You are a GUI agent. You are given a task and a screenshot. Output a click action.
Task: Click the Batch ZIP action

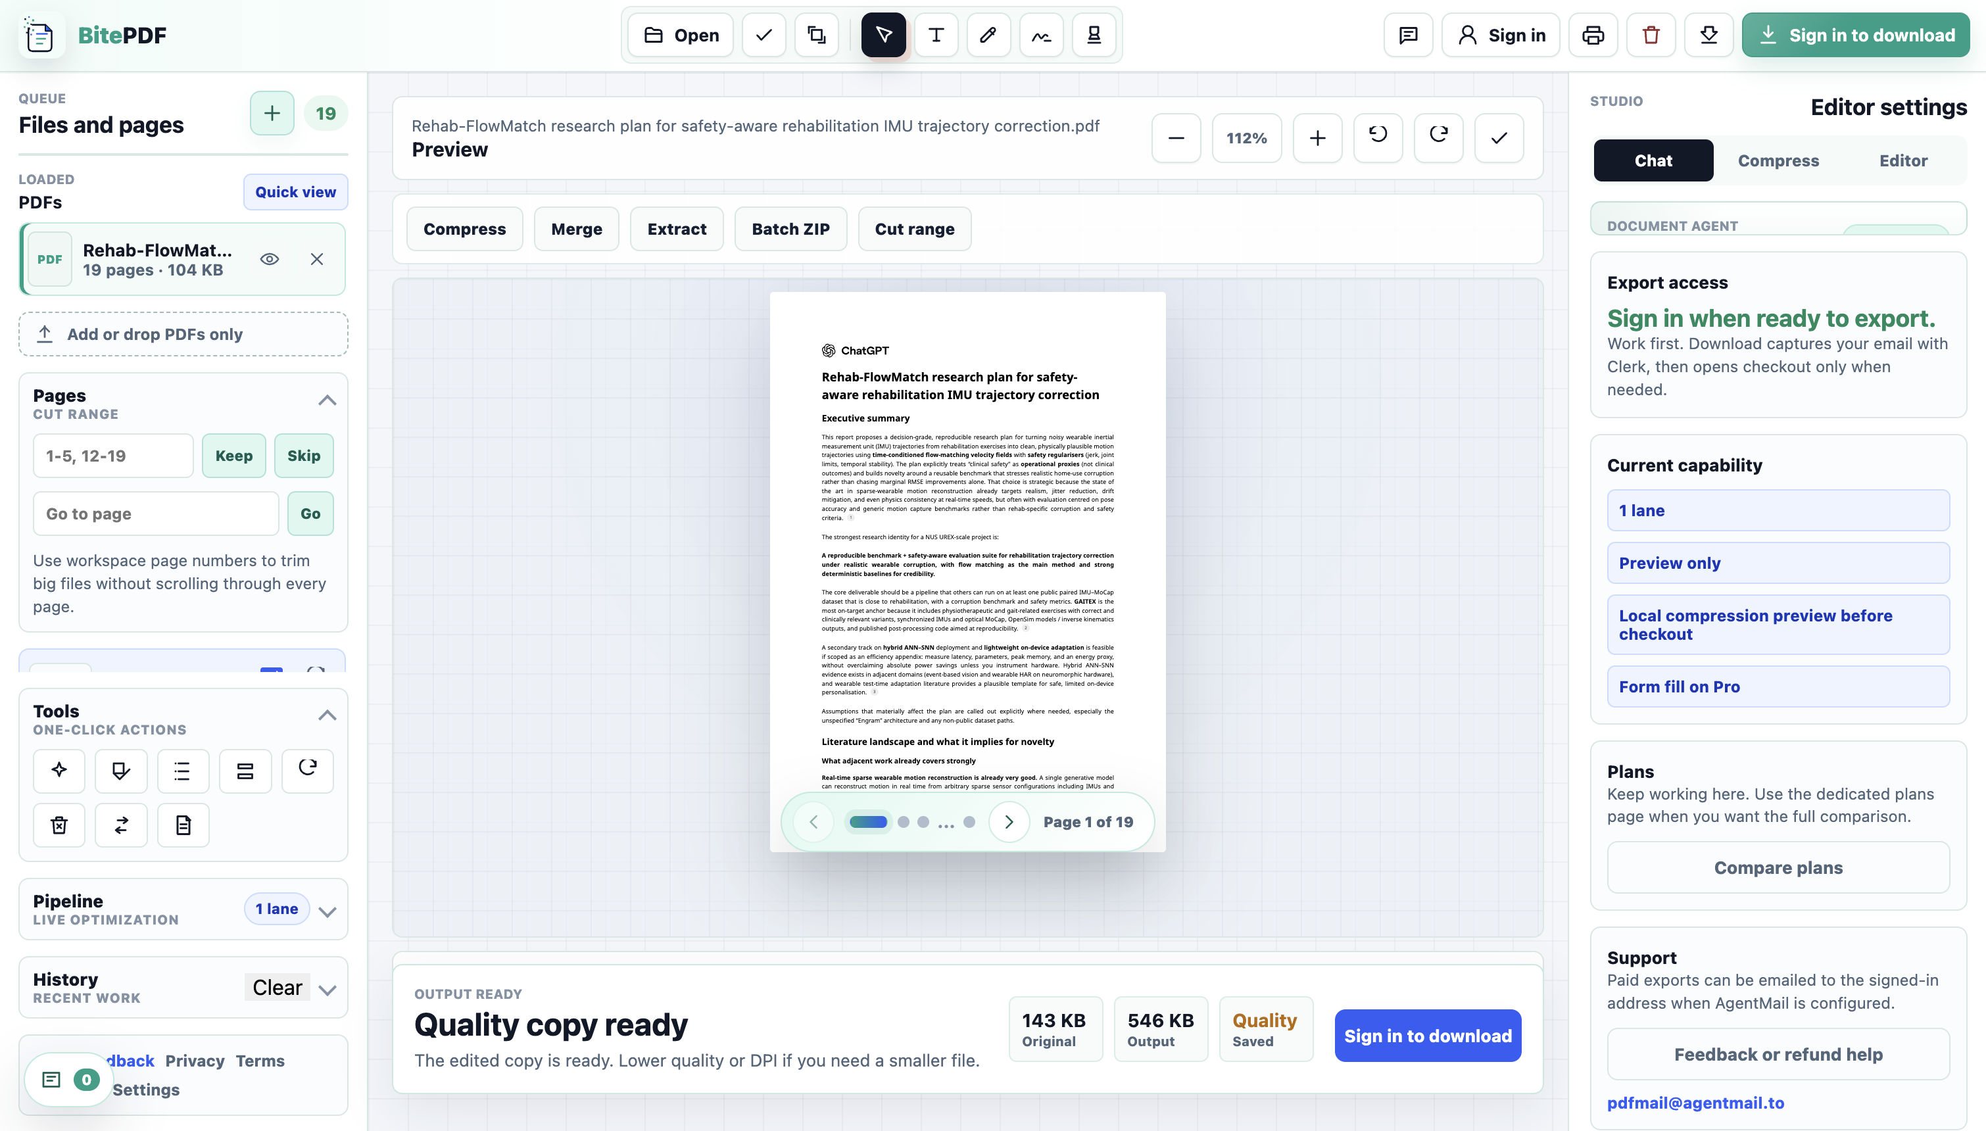[790, 229]
